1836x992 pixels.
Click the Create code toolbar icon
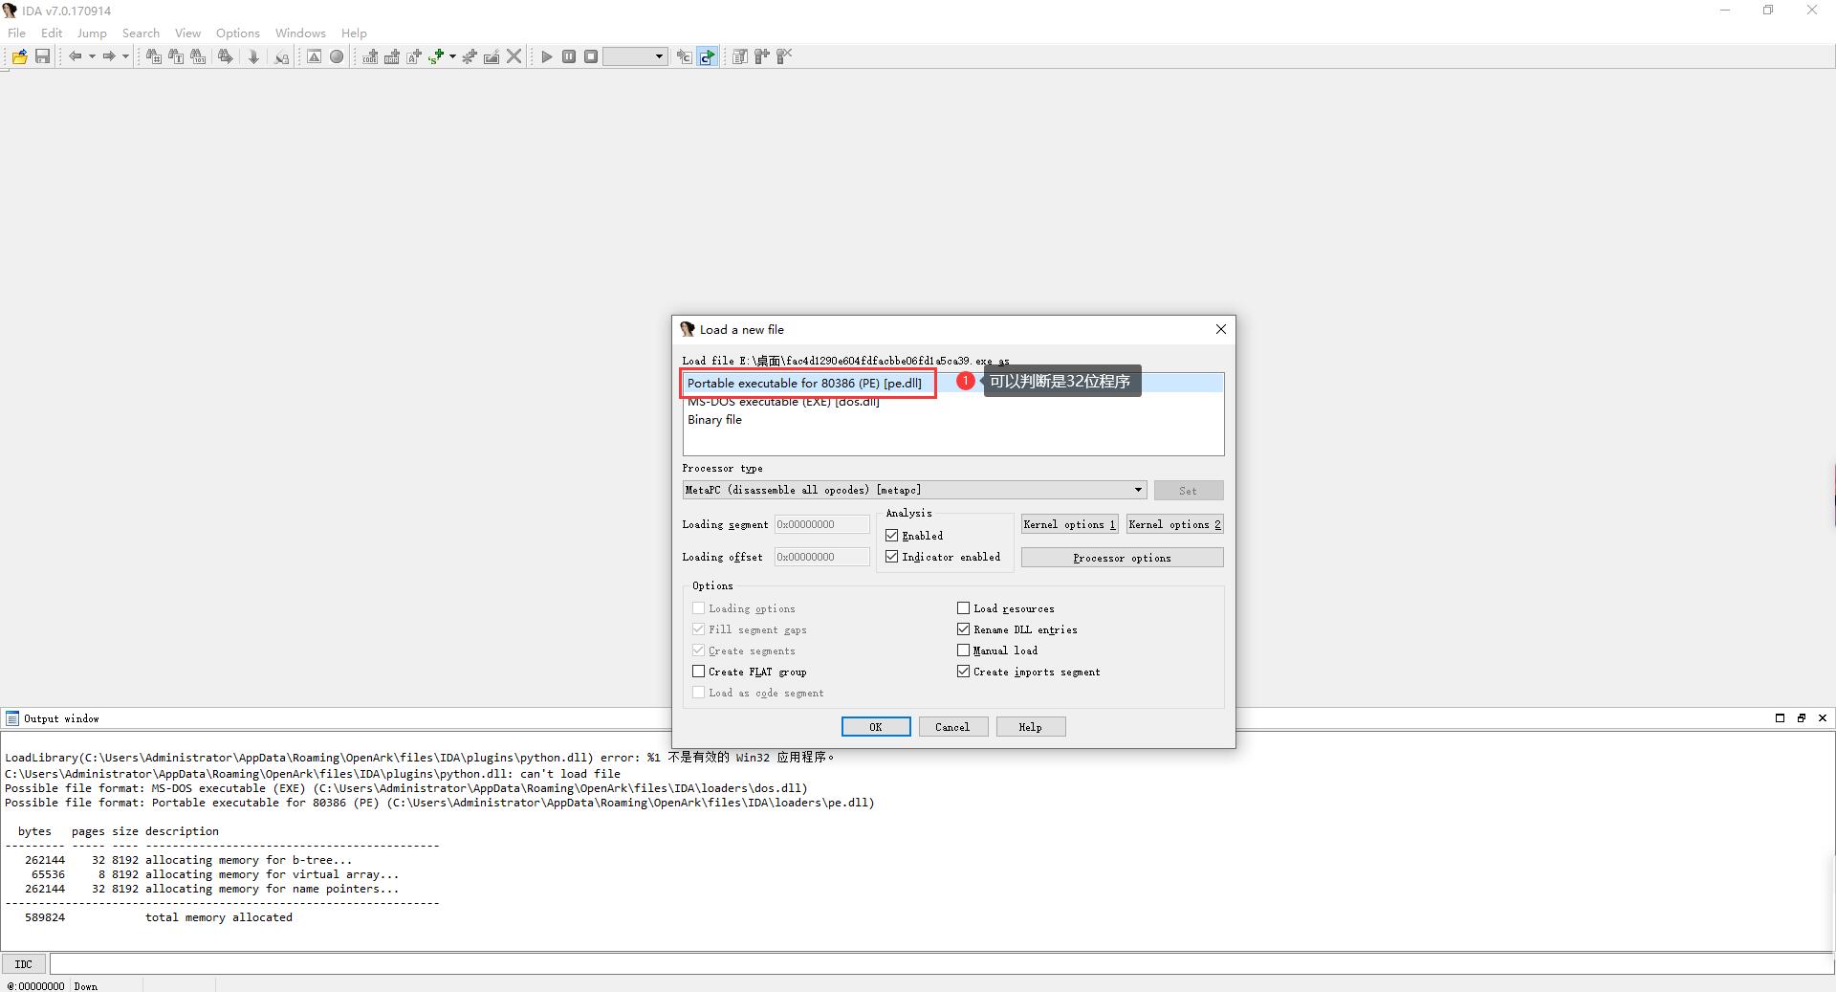point(369,56)
